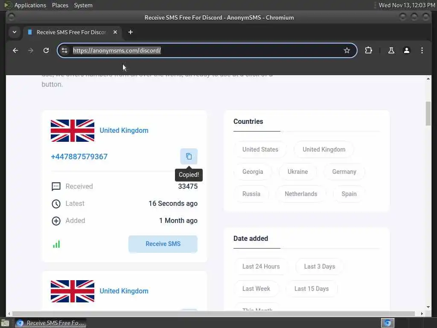Open the +447887579367 number link
Screen dimensions: 437x328
79,156
